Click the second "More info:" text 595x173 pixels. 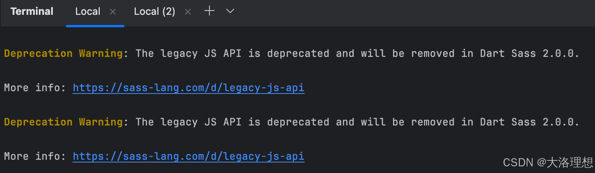click(35, 156)
